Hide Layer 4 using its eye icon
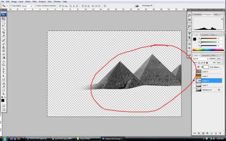This screenshot has height=141, width=226. coord(194,81)
